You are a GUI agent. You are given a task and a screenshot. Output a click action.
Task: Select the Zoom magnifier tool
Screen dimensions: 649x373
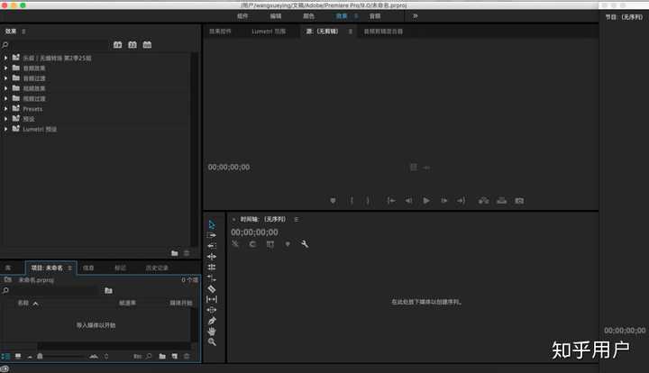(212, 342)
